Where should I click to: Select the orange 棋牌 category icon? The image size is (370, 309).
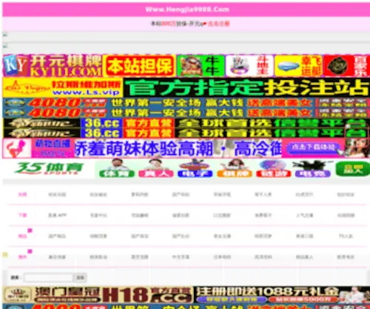(235, 168)
